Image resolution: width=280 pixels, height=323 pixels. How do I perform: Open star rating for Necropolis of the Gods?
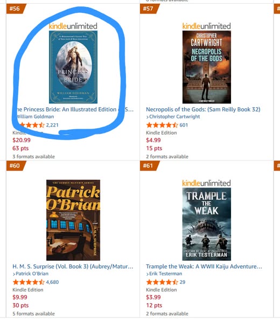162,125
